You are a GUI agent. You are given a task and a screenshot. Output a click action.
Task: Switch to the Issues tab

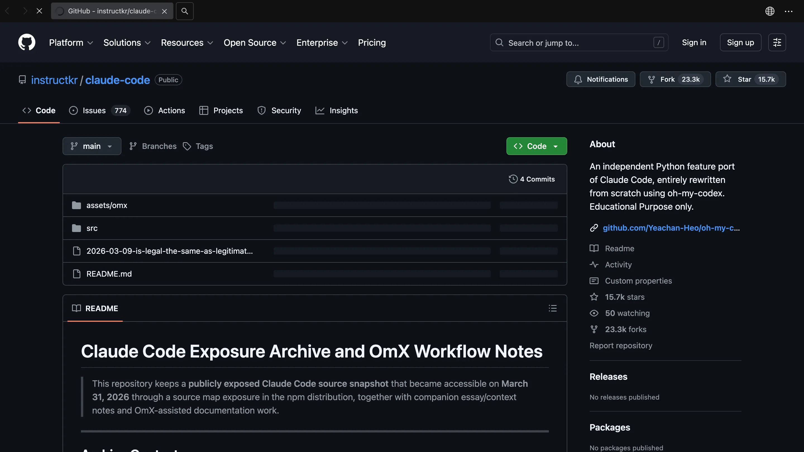tap(100, 110)
